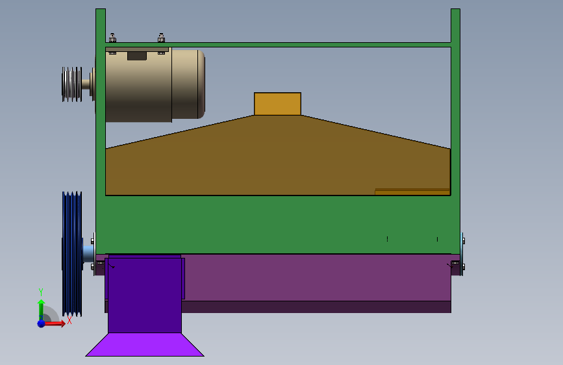This screenshot has height=365, width=563.
Task: Select the green top crossbar of frame
Action: tap(278, 45)
